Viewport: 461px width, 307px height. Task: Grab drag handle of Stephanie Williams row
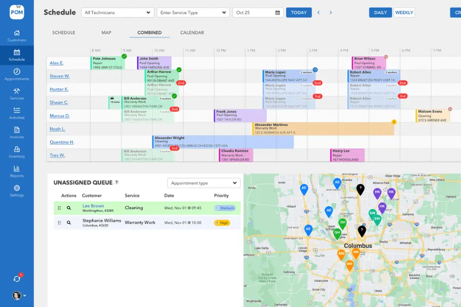click(x=59, y=223)
